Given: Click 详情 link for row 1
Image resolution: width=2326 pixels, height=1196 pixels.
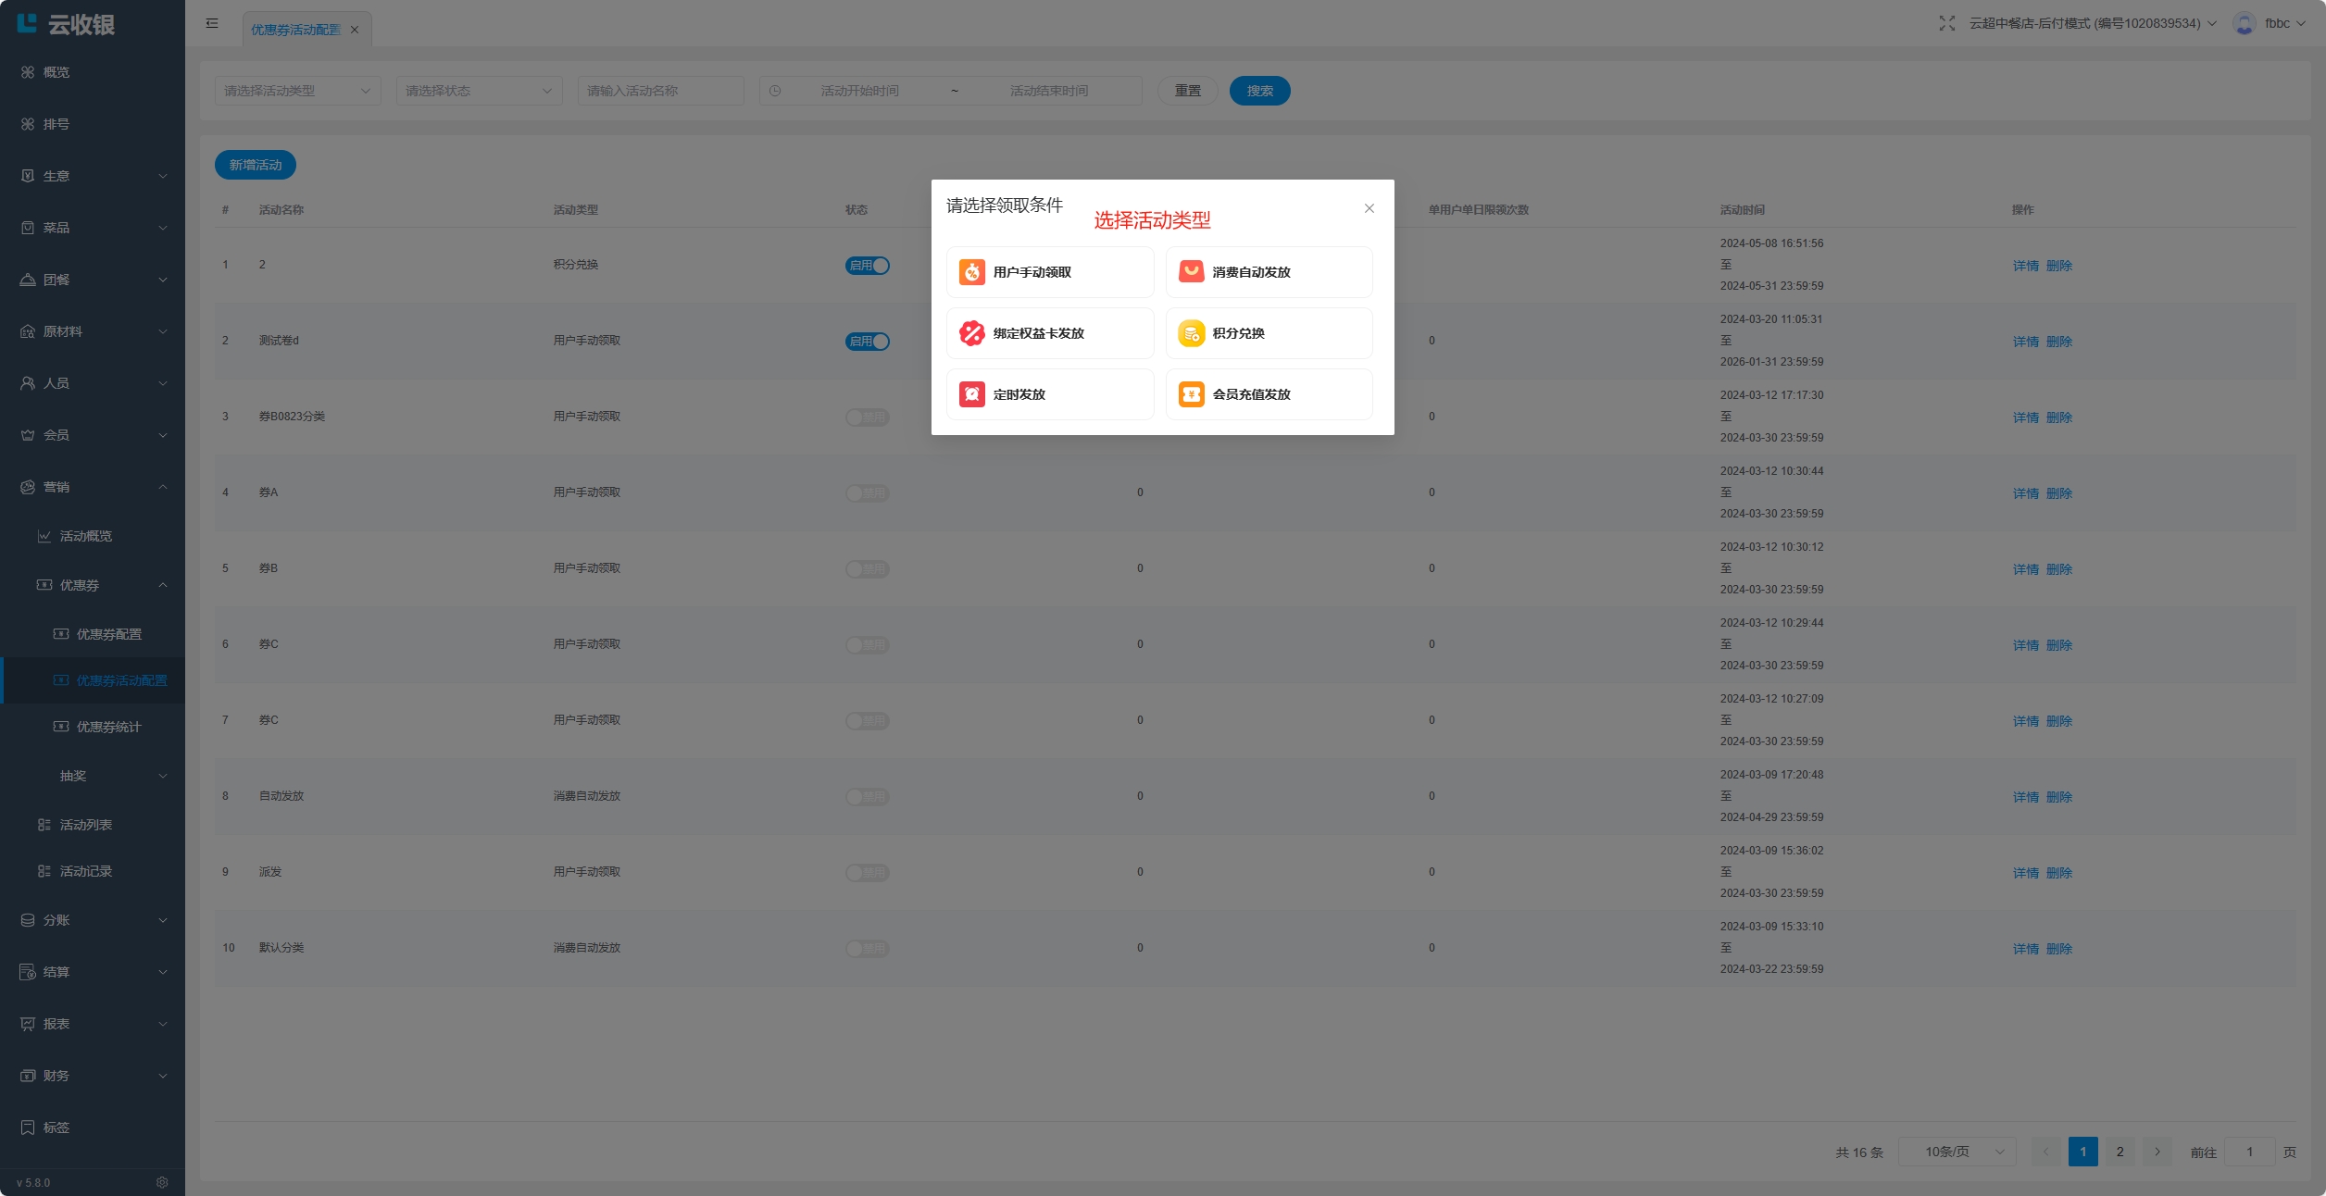Looking at the screenshot, I should pos(2025,266).
